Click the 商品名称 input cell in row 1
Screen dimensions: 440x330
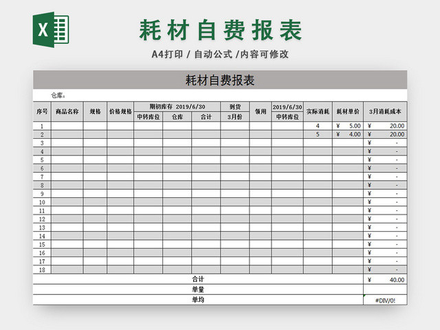pos(67,126)
